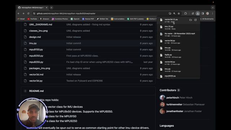Image resolution: width=231 pixels, height=130 pixels.
Task: Click the README.md heading
Action: (36, 91)
